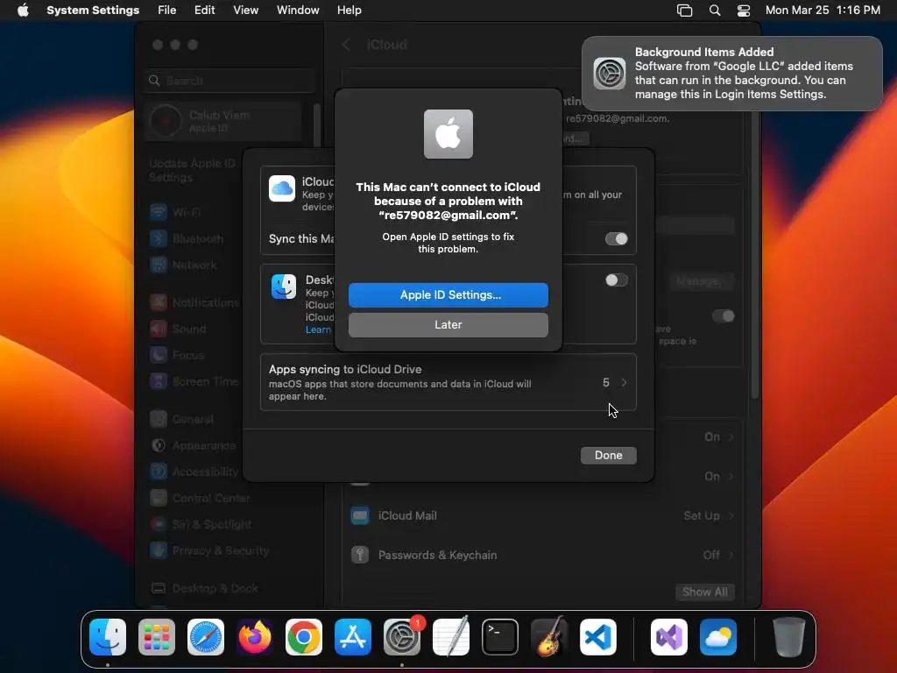The image size is (897, 673).
Task: Open the Weather app from the Dock
Action: click(718, 637)
